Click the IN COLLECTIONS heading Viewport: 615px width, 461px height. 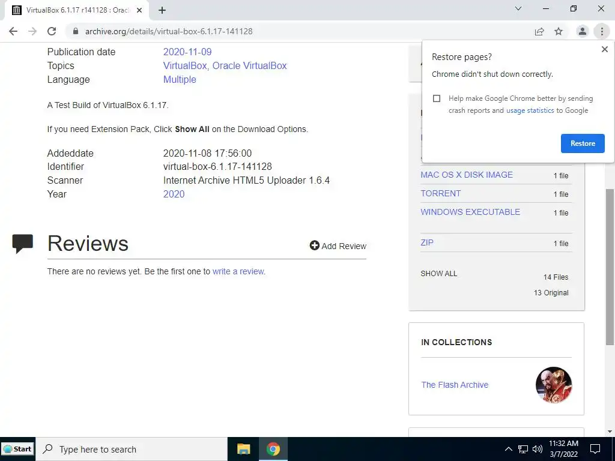pyautogui.click(x=456, y=342)
